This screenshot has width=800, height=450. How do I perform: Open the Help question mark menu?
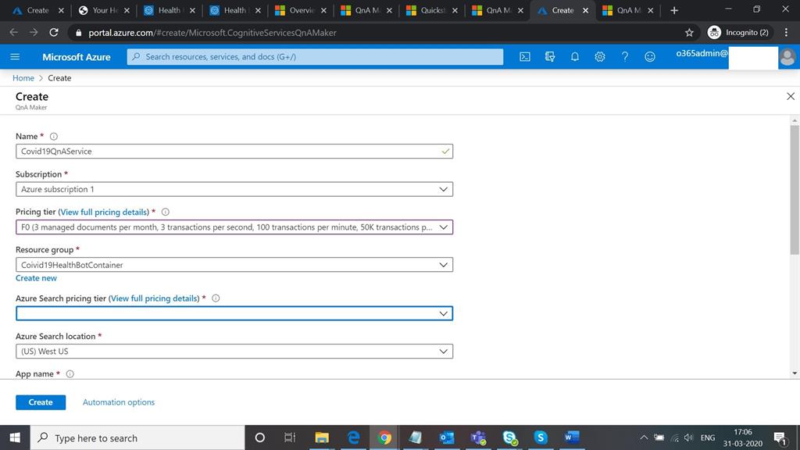click(624, 56)
